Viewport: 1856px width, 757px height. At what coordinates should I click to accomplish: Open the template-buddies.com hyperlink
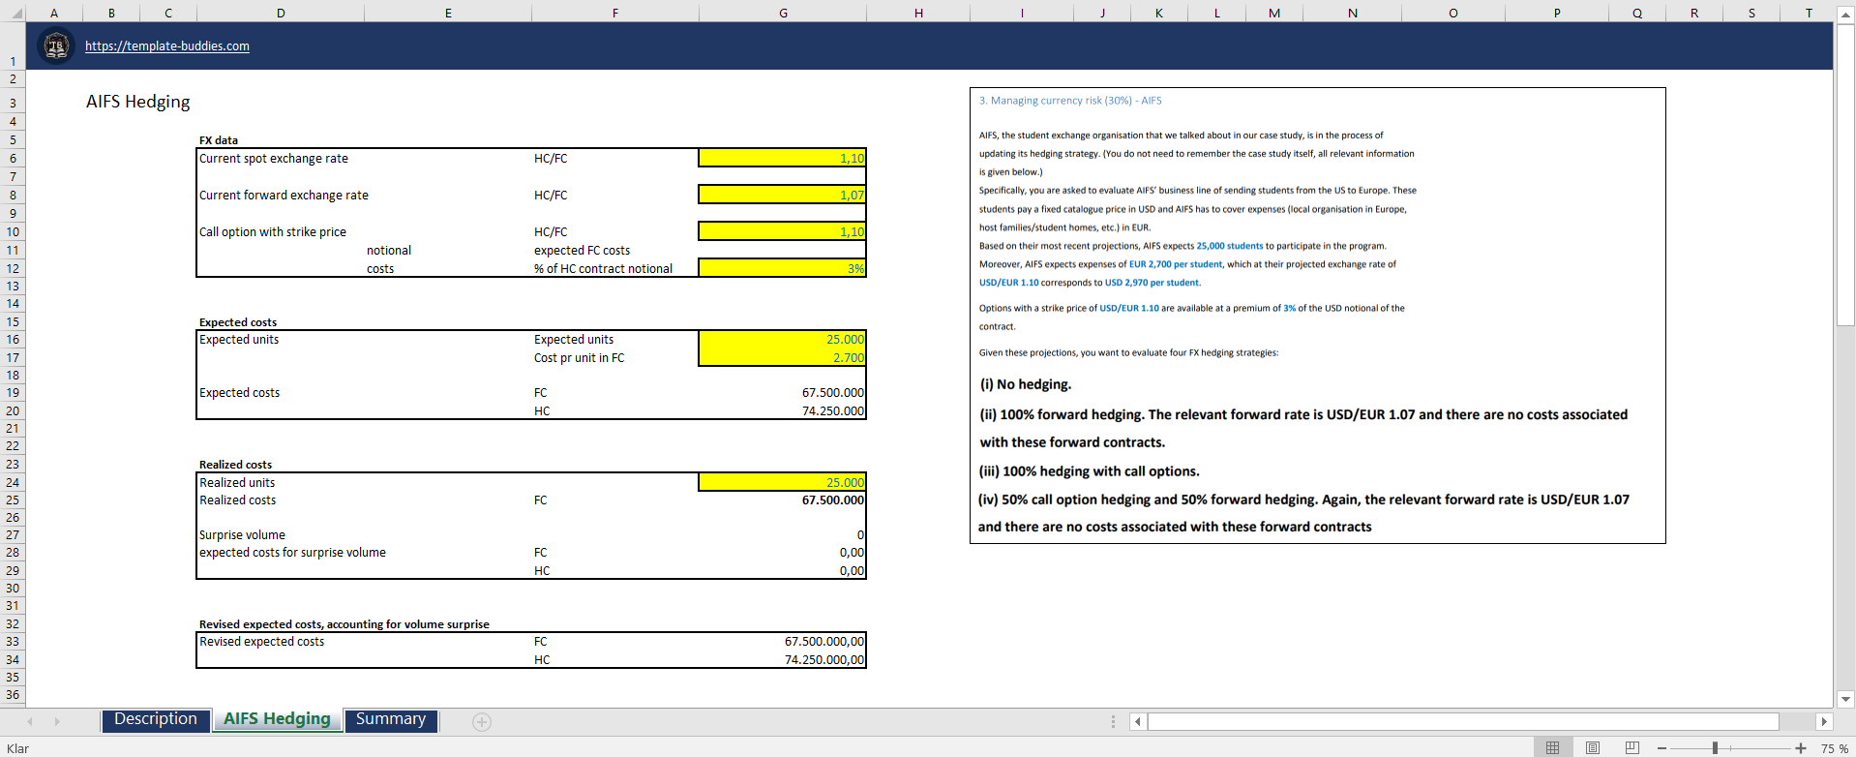[x=167, y=45]
